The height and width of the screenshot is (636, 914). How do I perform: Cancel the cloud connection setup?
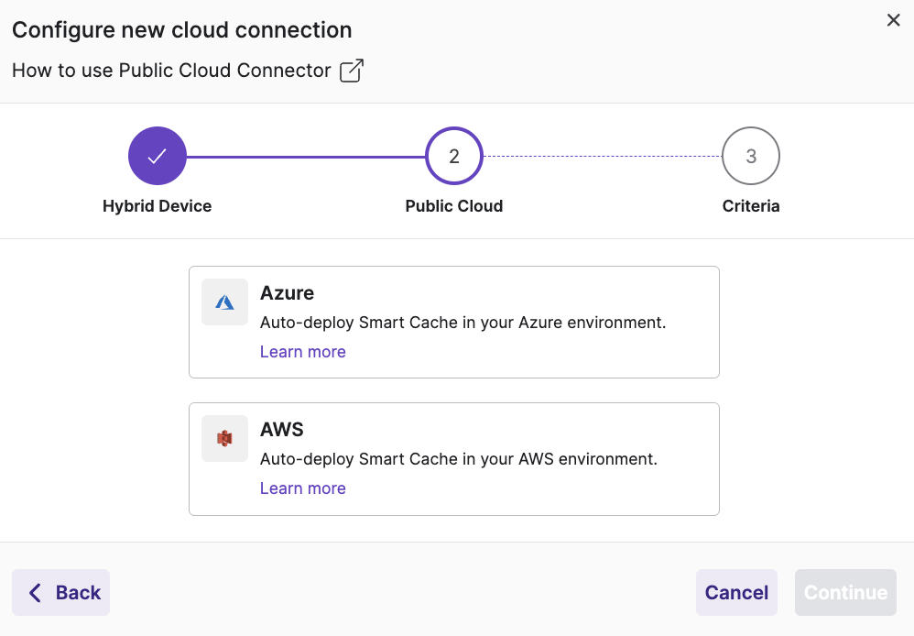[736, 592]
